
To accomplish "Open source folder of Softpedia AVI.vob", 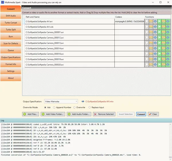I will tap(151, 27).
